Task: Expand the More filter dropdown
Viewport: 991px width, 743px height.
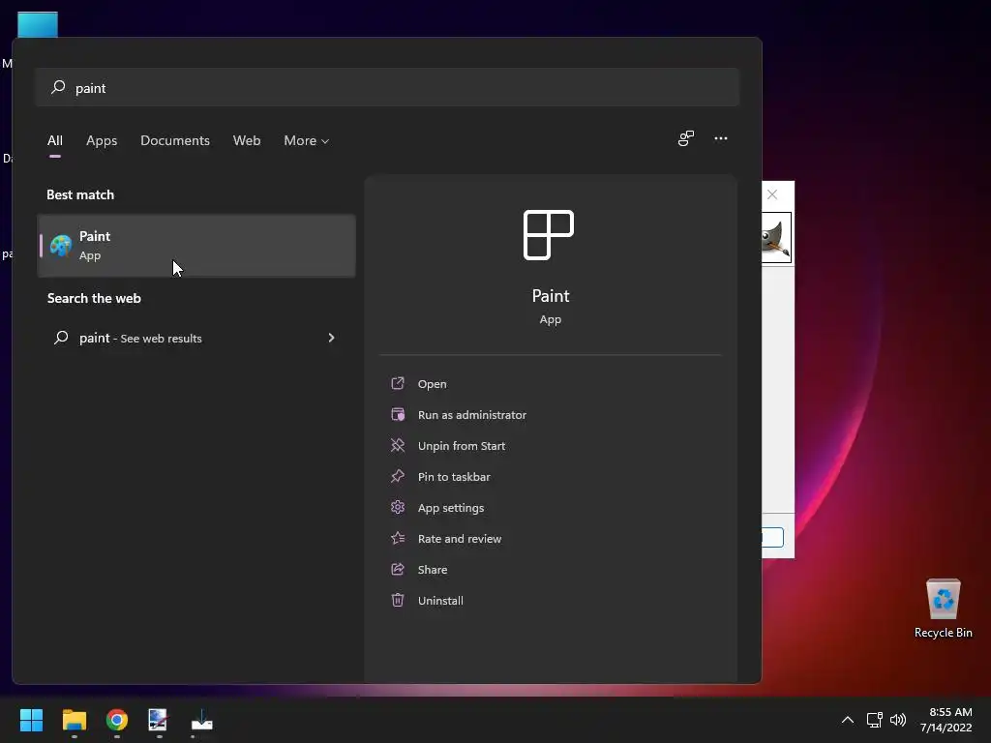Action: [x=307, y=140]
